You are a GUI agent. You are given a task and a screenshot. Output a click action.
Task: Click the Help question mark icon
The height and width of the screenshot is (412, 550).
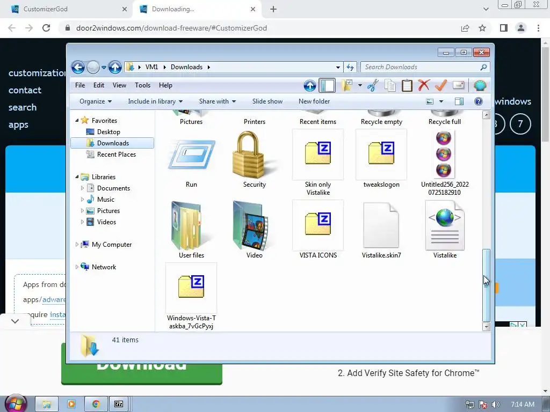[479, 101]
